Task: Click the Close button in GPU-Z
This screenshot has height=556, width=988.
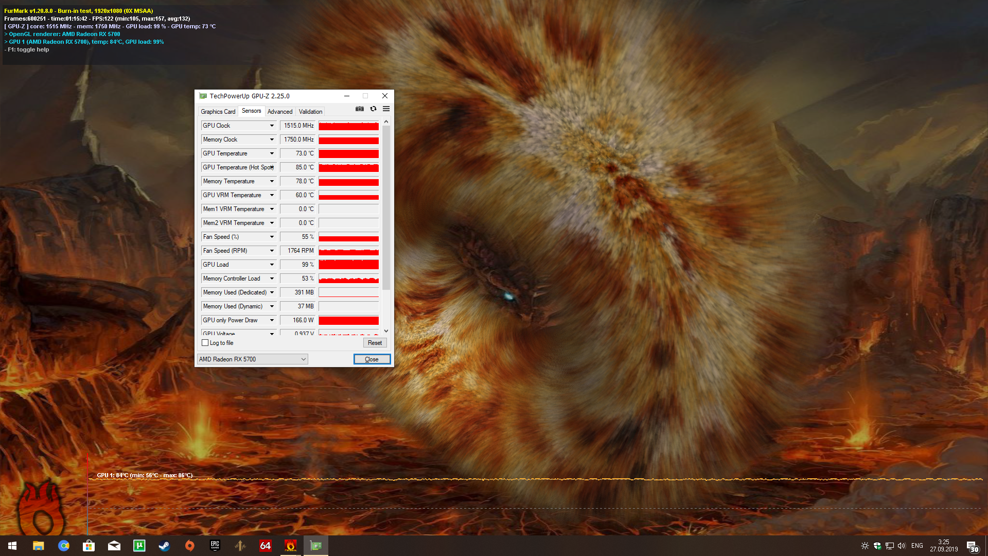Action: (x=372, y=359)
